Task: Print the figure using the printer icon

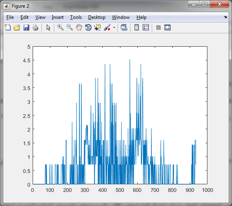Action: [35, 27]
